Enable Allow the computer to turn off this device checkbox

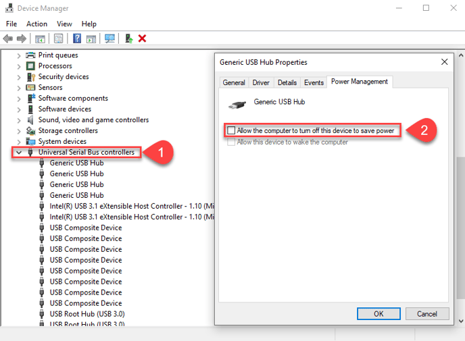point(231,130)
